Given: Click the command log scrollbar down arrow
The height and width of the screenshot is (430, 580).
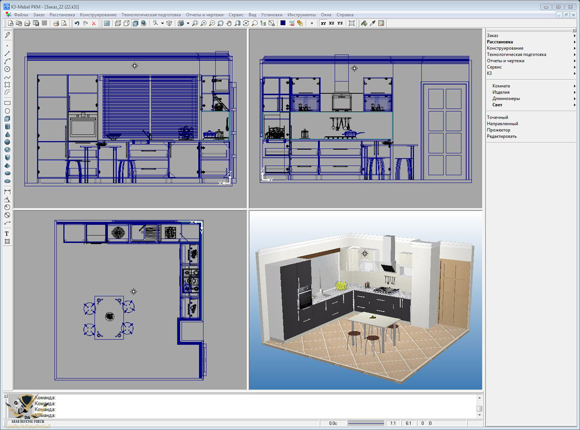Looking at the screenshot, I should 479,415.
